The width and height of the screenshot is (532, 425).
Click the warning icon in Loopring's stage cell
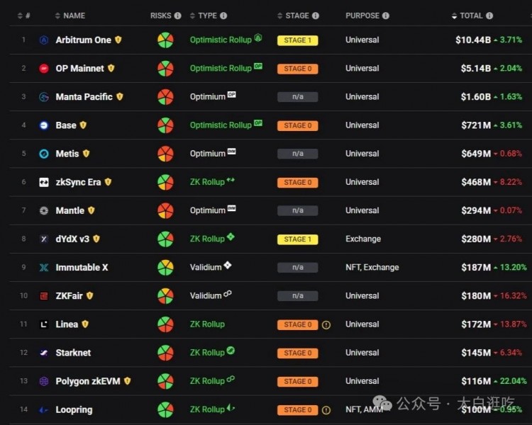tap(326, 410)
